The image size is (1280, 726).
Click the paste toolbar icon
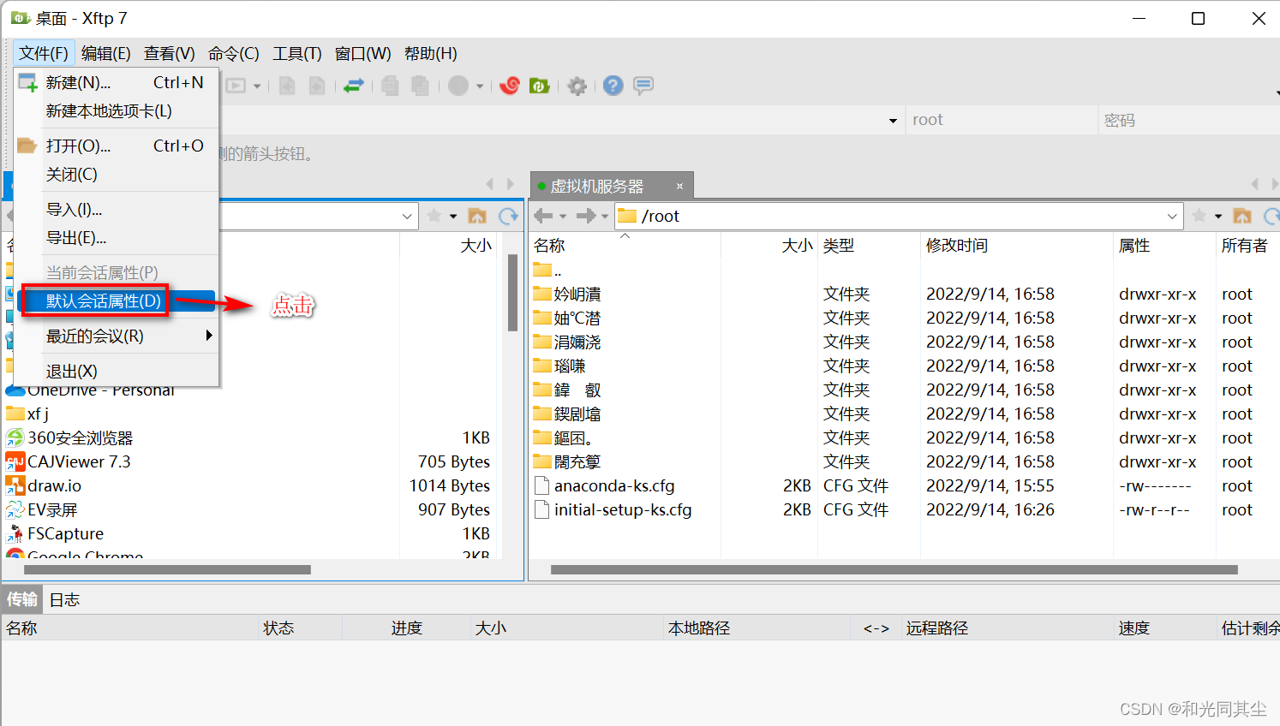(x=420, y=86)
